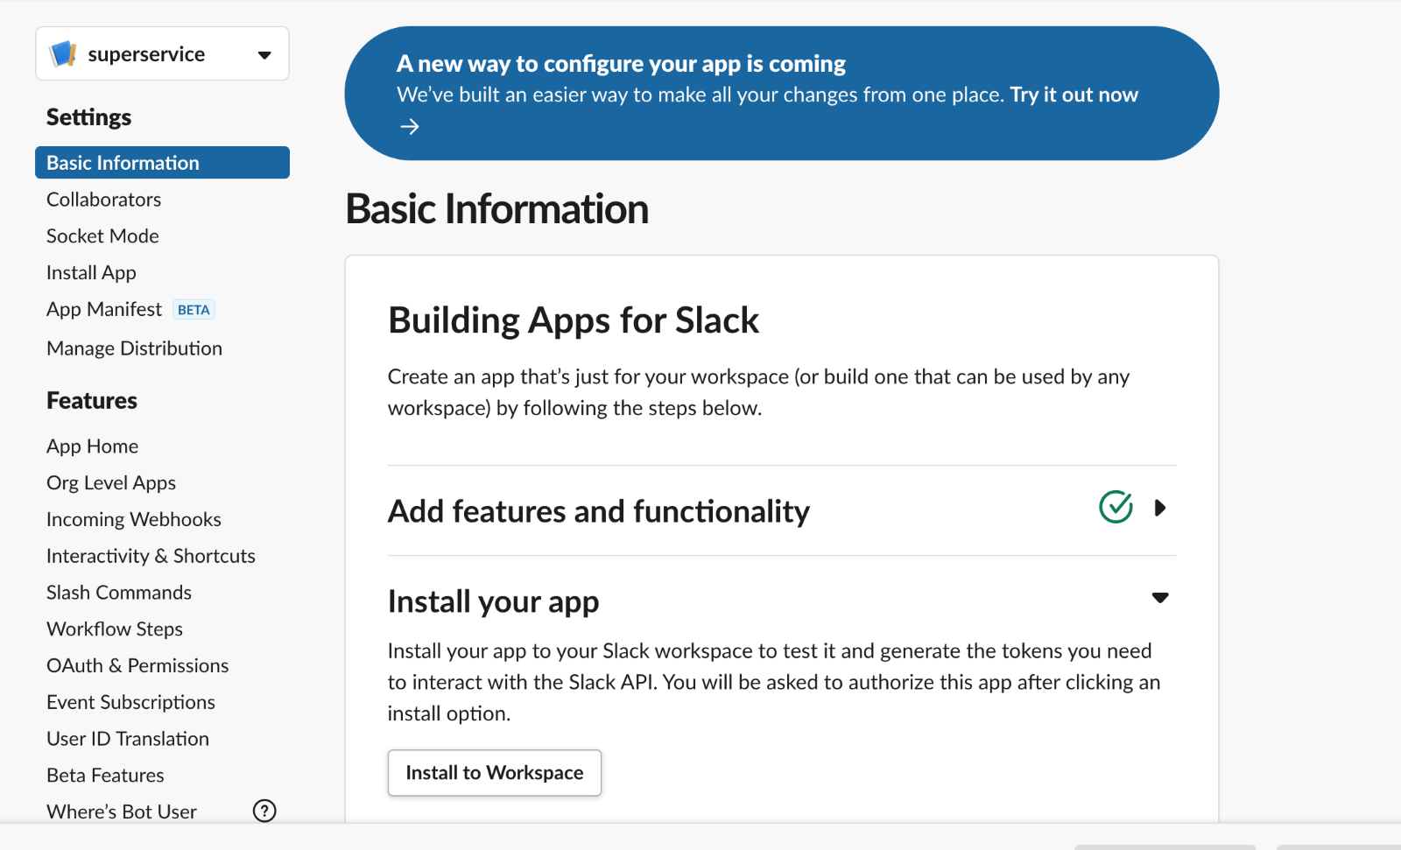Open Slash Commands in the sidebar
This screenshot has width=1401, height=850.
point(118,593)
